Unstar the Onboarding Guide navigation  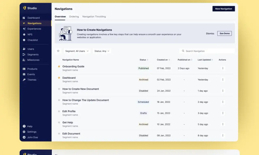pos(59,67)
